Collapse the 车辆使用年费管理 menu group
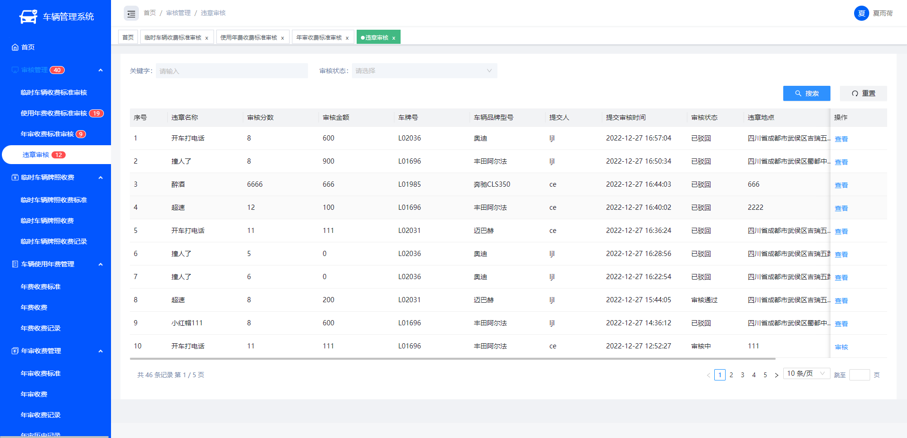907x438 pixels. tap(101, 264)
